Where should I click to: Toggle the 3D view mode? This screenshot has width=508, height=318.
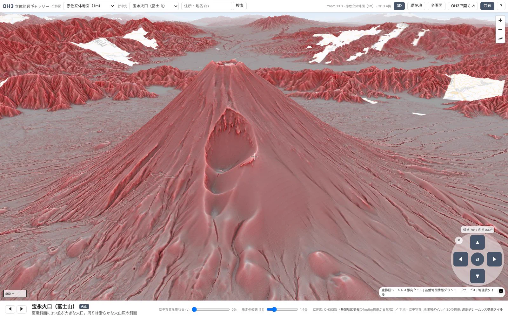click(x=399, y=6)
